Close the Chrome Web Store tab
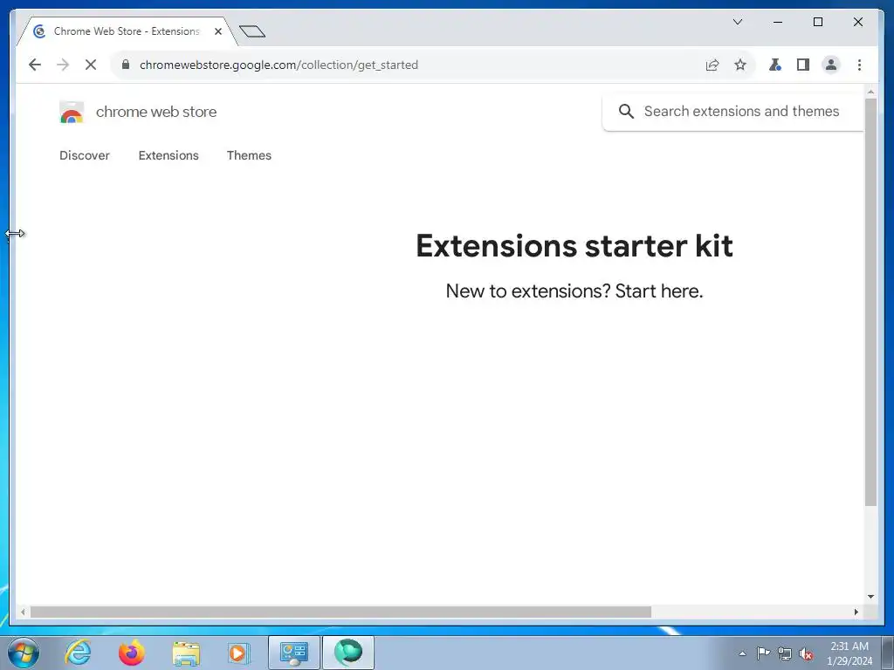Image resolution: width=894 pixels, height=670 pixels. coord(217,31)
